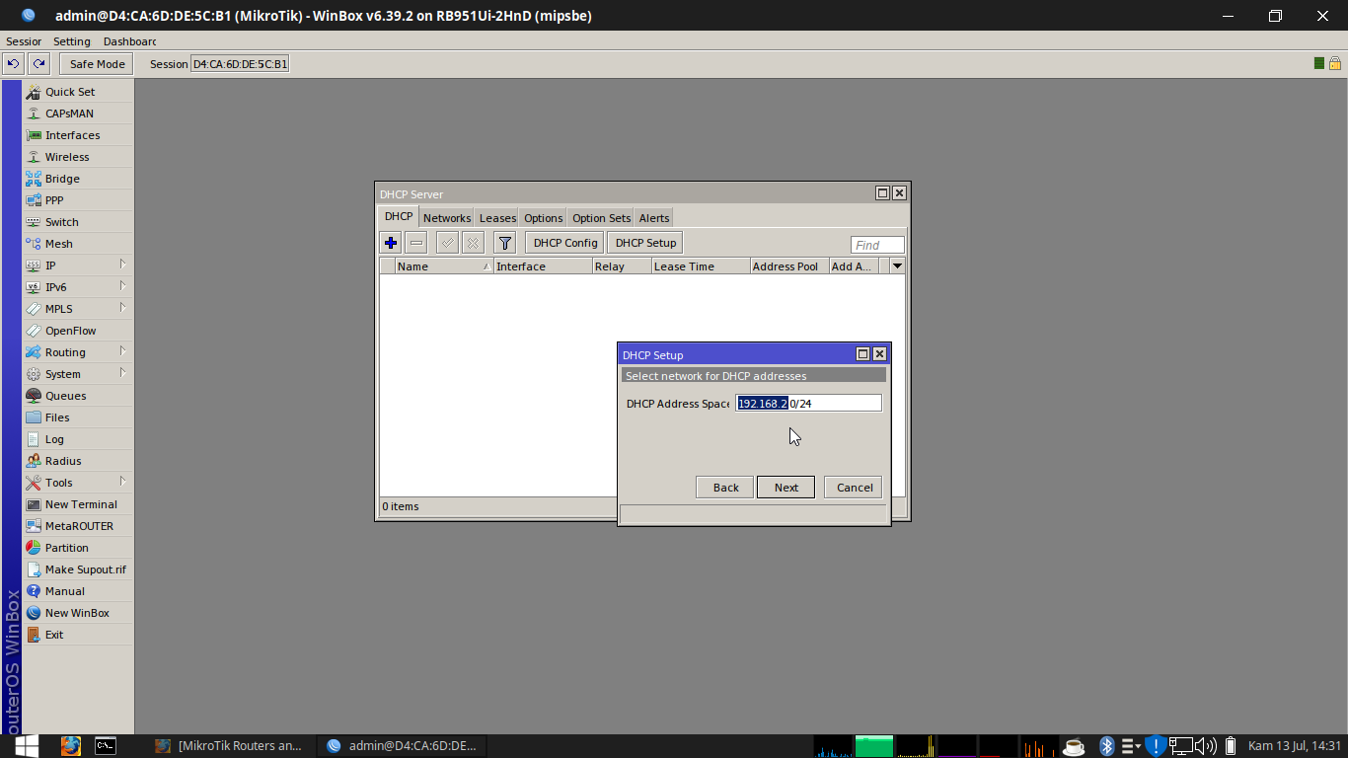Click Back in DHCP Setup
Image resolution: width=1348 pixels, height=758 pixels.
[x=726, y=488]
